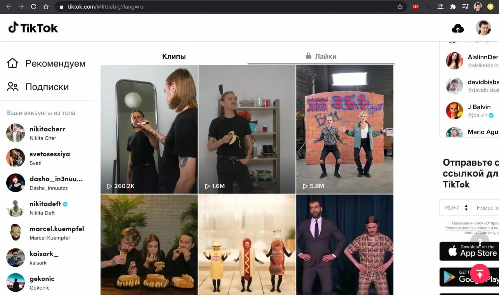
Task: Play the hot dog eating video
Action: (x=149, y=245)
